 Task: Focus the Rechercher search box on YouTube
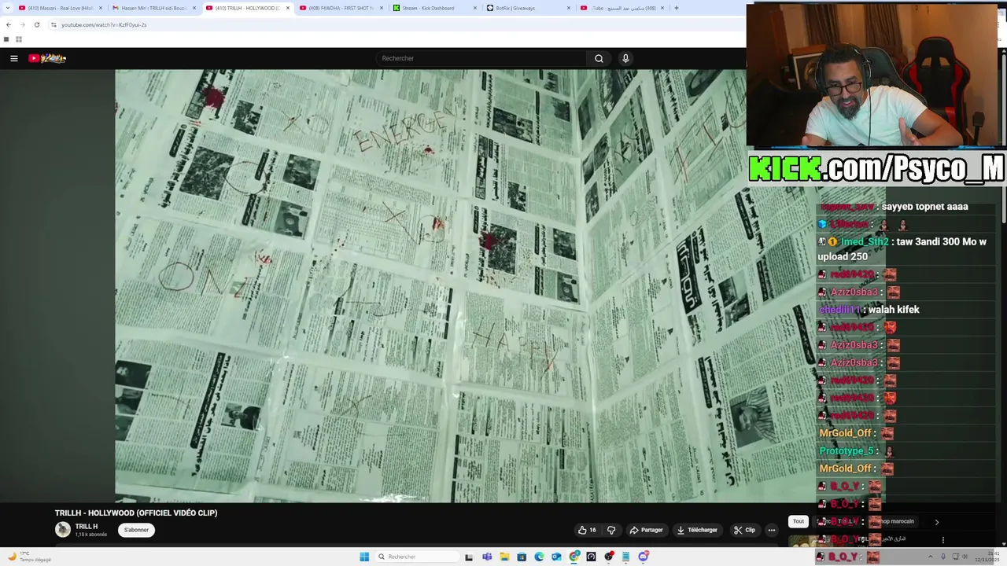(x=481, y=58)
